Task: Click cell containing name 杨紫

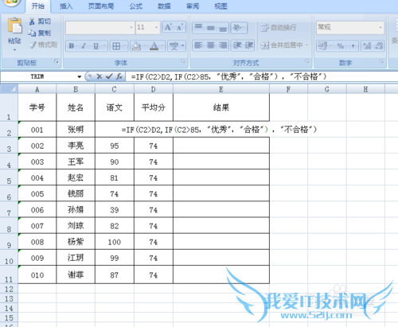Action: (76, 242)
